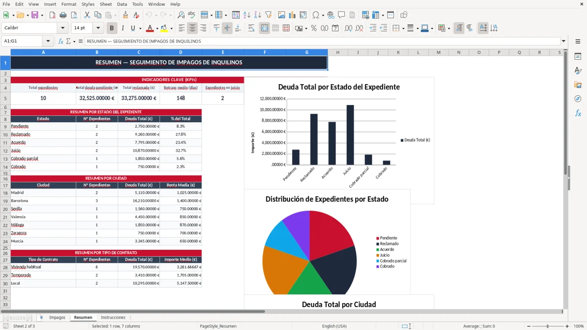Click the zoom in plus button
Viewport: 587px width, 330px height.
pyautogui.click(x=567, y=326)
